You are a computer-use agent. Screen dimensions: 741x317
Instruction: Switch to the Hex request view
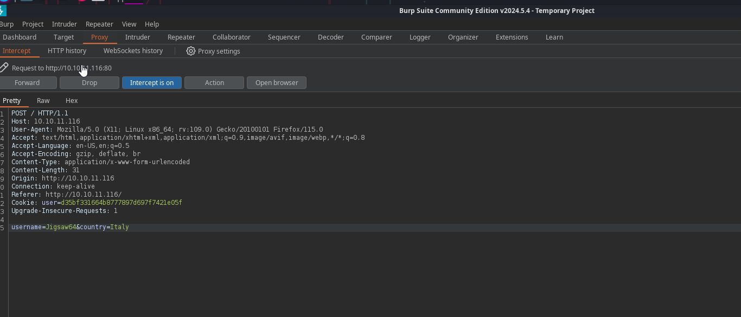(x=71, y=100)
